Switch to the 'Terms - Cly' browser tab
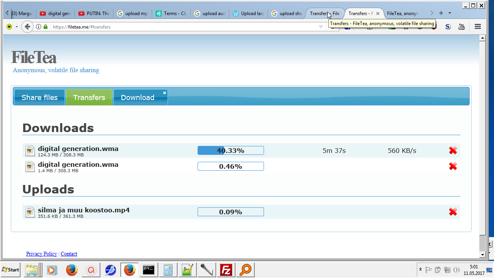The height and width of the screenshot is (278, 494). coord(171,13)
